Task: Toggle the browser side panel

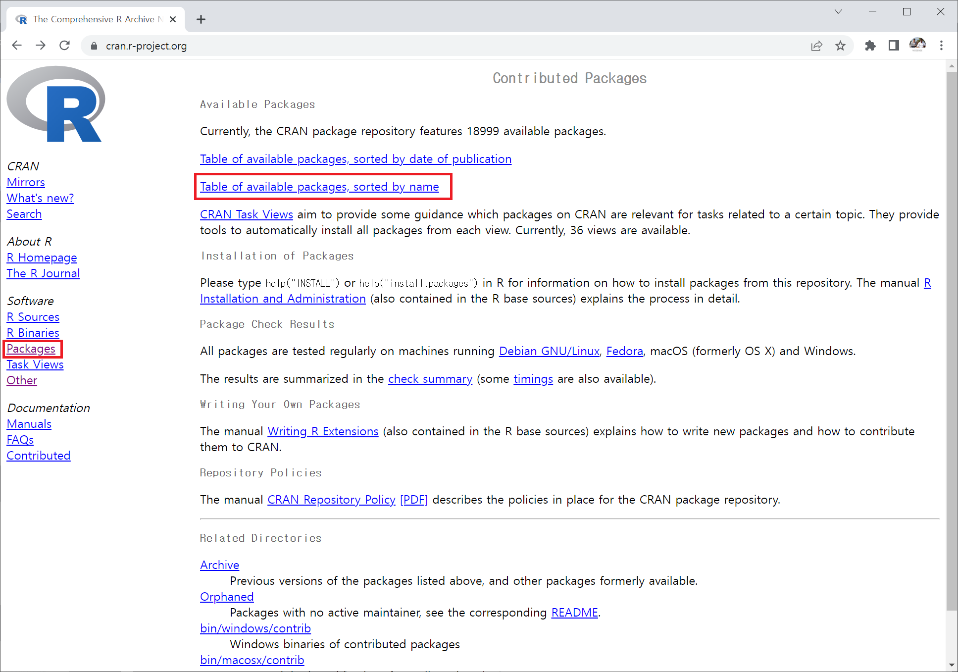Action: point(894,46)
